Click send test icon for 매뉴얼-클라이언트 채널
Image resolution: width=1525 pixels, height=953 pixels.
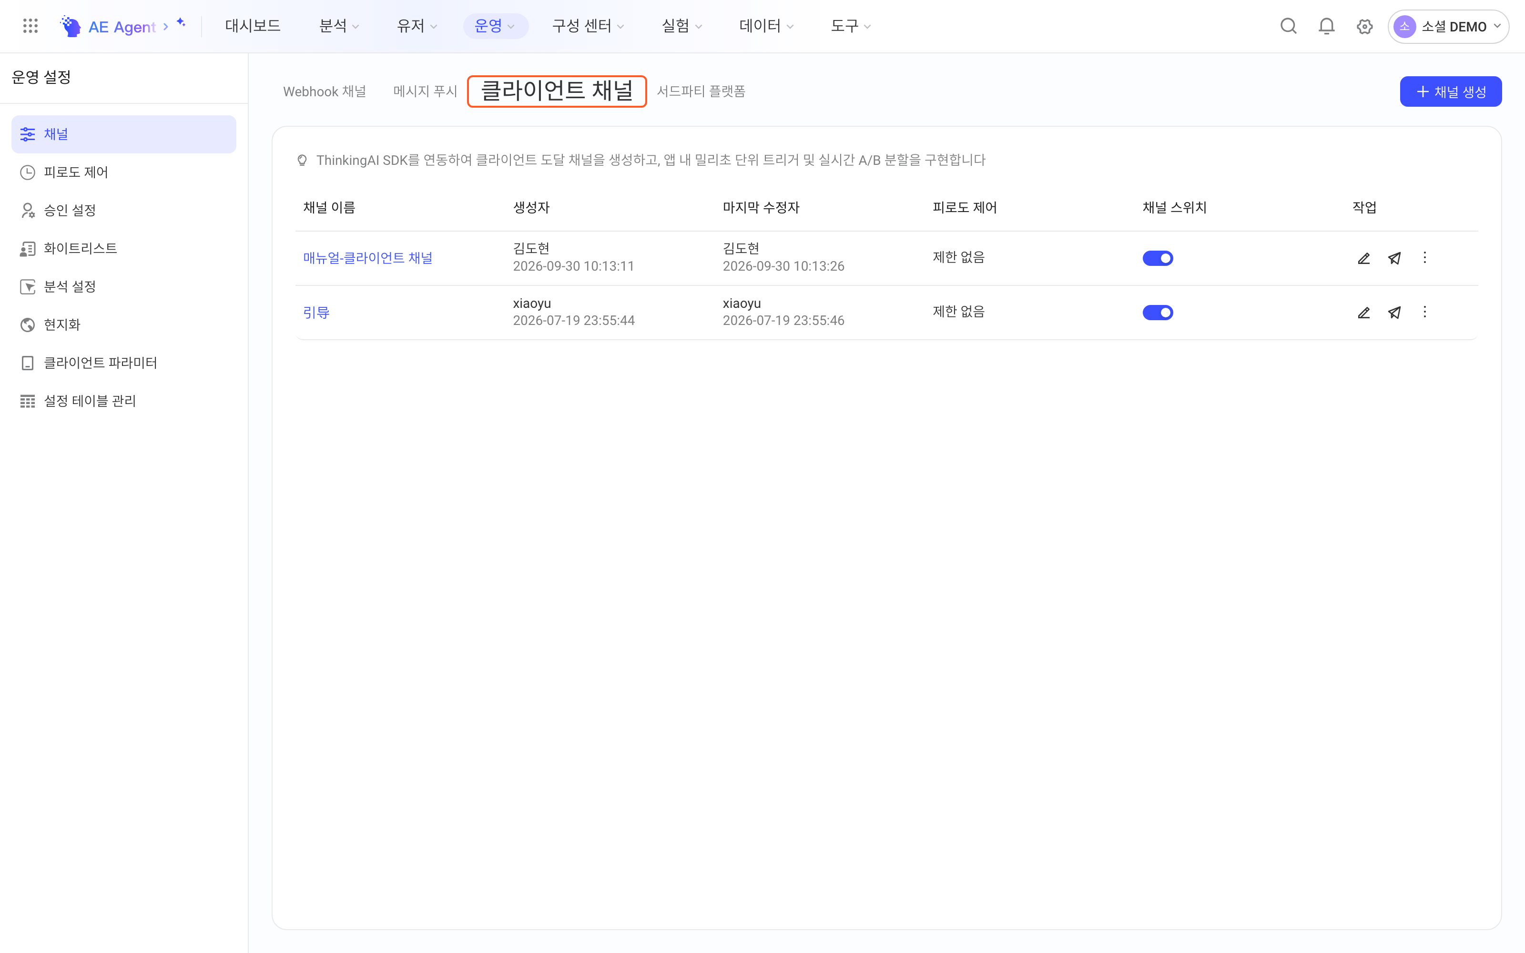click(1394, 258)
